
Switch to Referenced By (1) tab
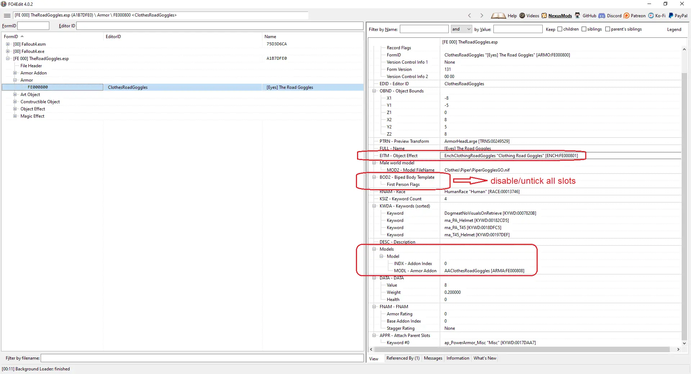(x=403, y=358)
